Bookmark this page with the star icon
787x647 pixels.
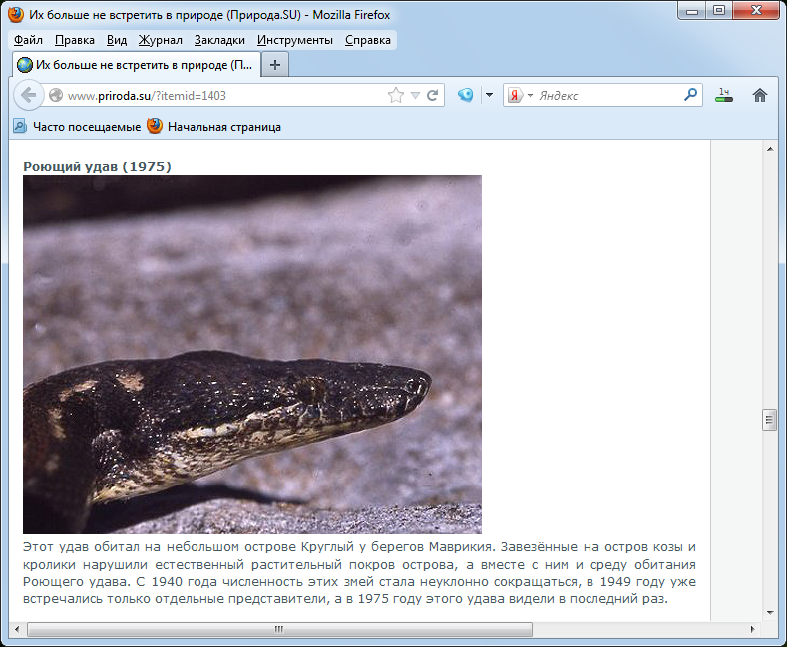pyautogui.click(x=396, y=96)
